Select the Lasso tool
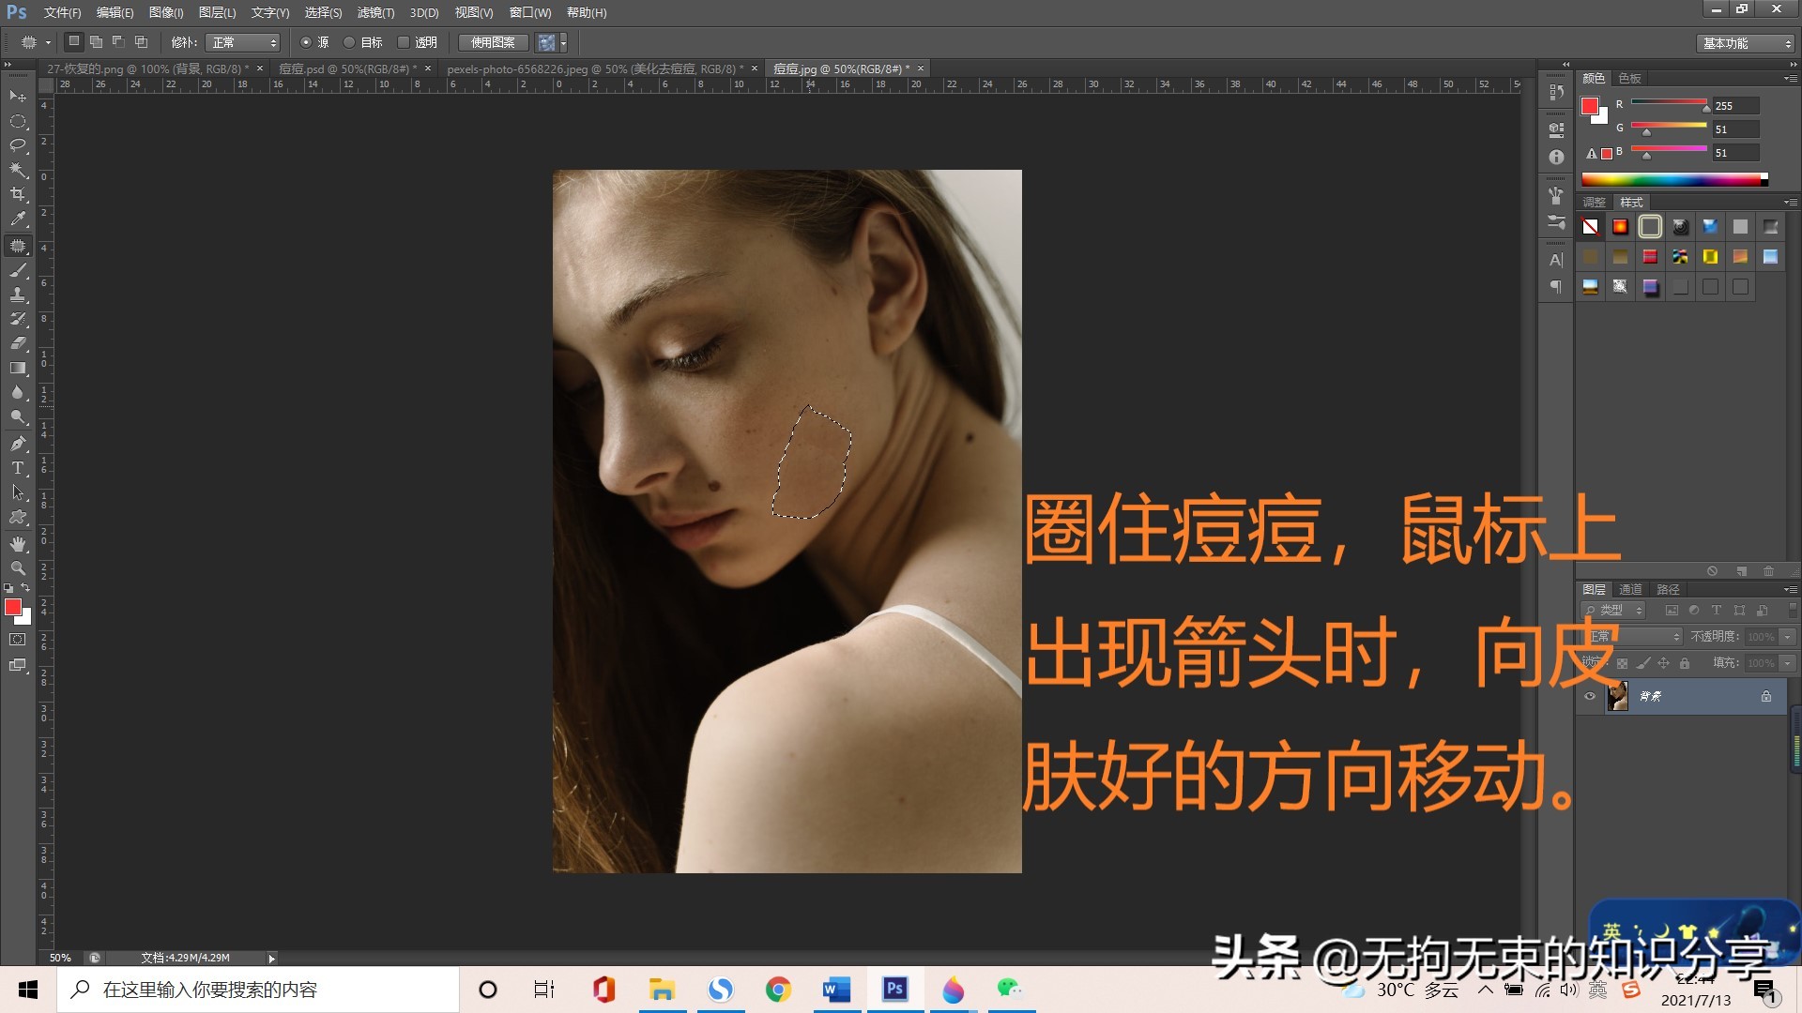 click(17, 145)
